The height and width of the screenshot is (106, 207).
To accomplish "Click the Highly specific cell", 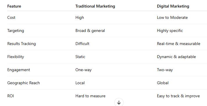I will click(x=170, y=31).
